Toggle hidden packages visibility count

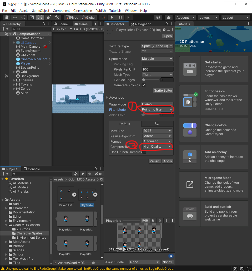pos(98,174)
